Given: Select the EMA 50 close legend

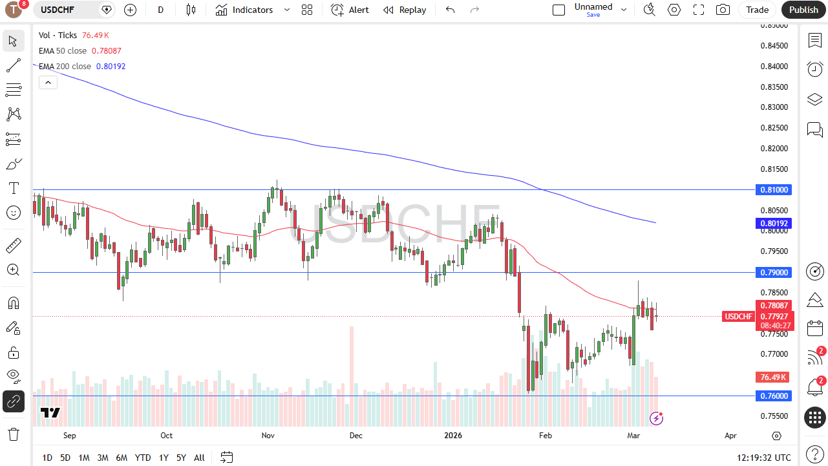Looking at the screenshot, I should coord(64,50).
